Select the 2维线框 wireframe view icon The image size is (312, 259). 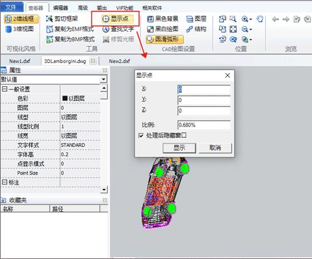click(x=8, y=19)
